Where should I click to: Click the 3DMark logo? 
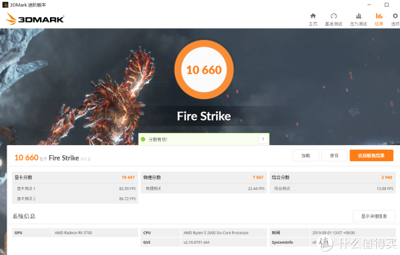point(35,19)
